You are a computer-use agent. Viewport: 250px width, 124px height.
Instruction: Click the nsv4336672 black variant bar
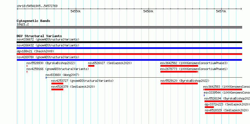(129, 42)
